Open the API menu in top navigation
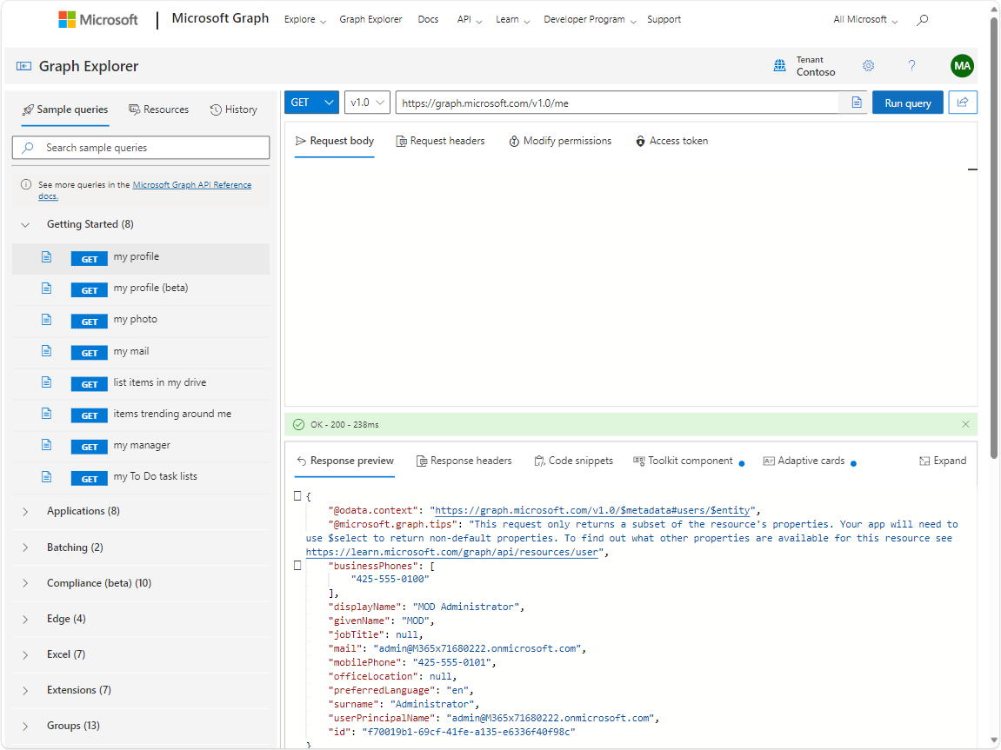 pyautogui.click(x=470, y=20)
